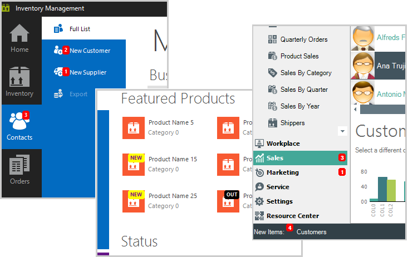The image size is (408, 257).
Task: Open the Settings group
Action: (x=279, y=201)
